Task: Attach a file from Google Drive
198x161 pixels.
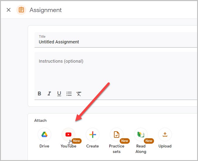Action: coord(44,134)
